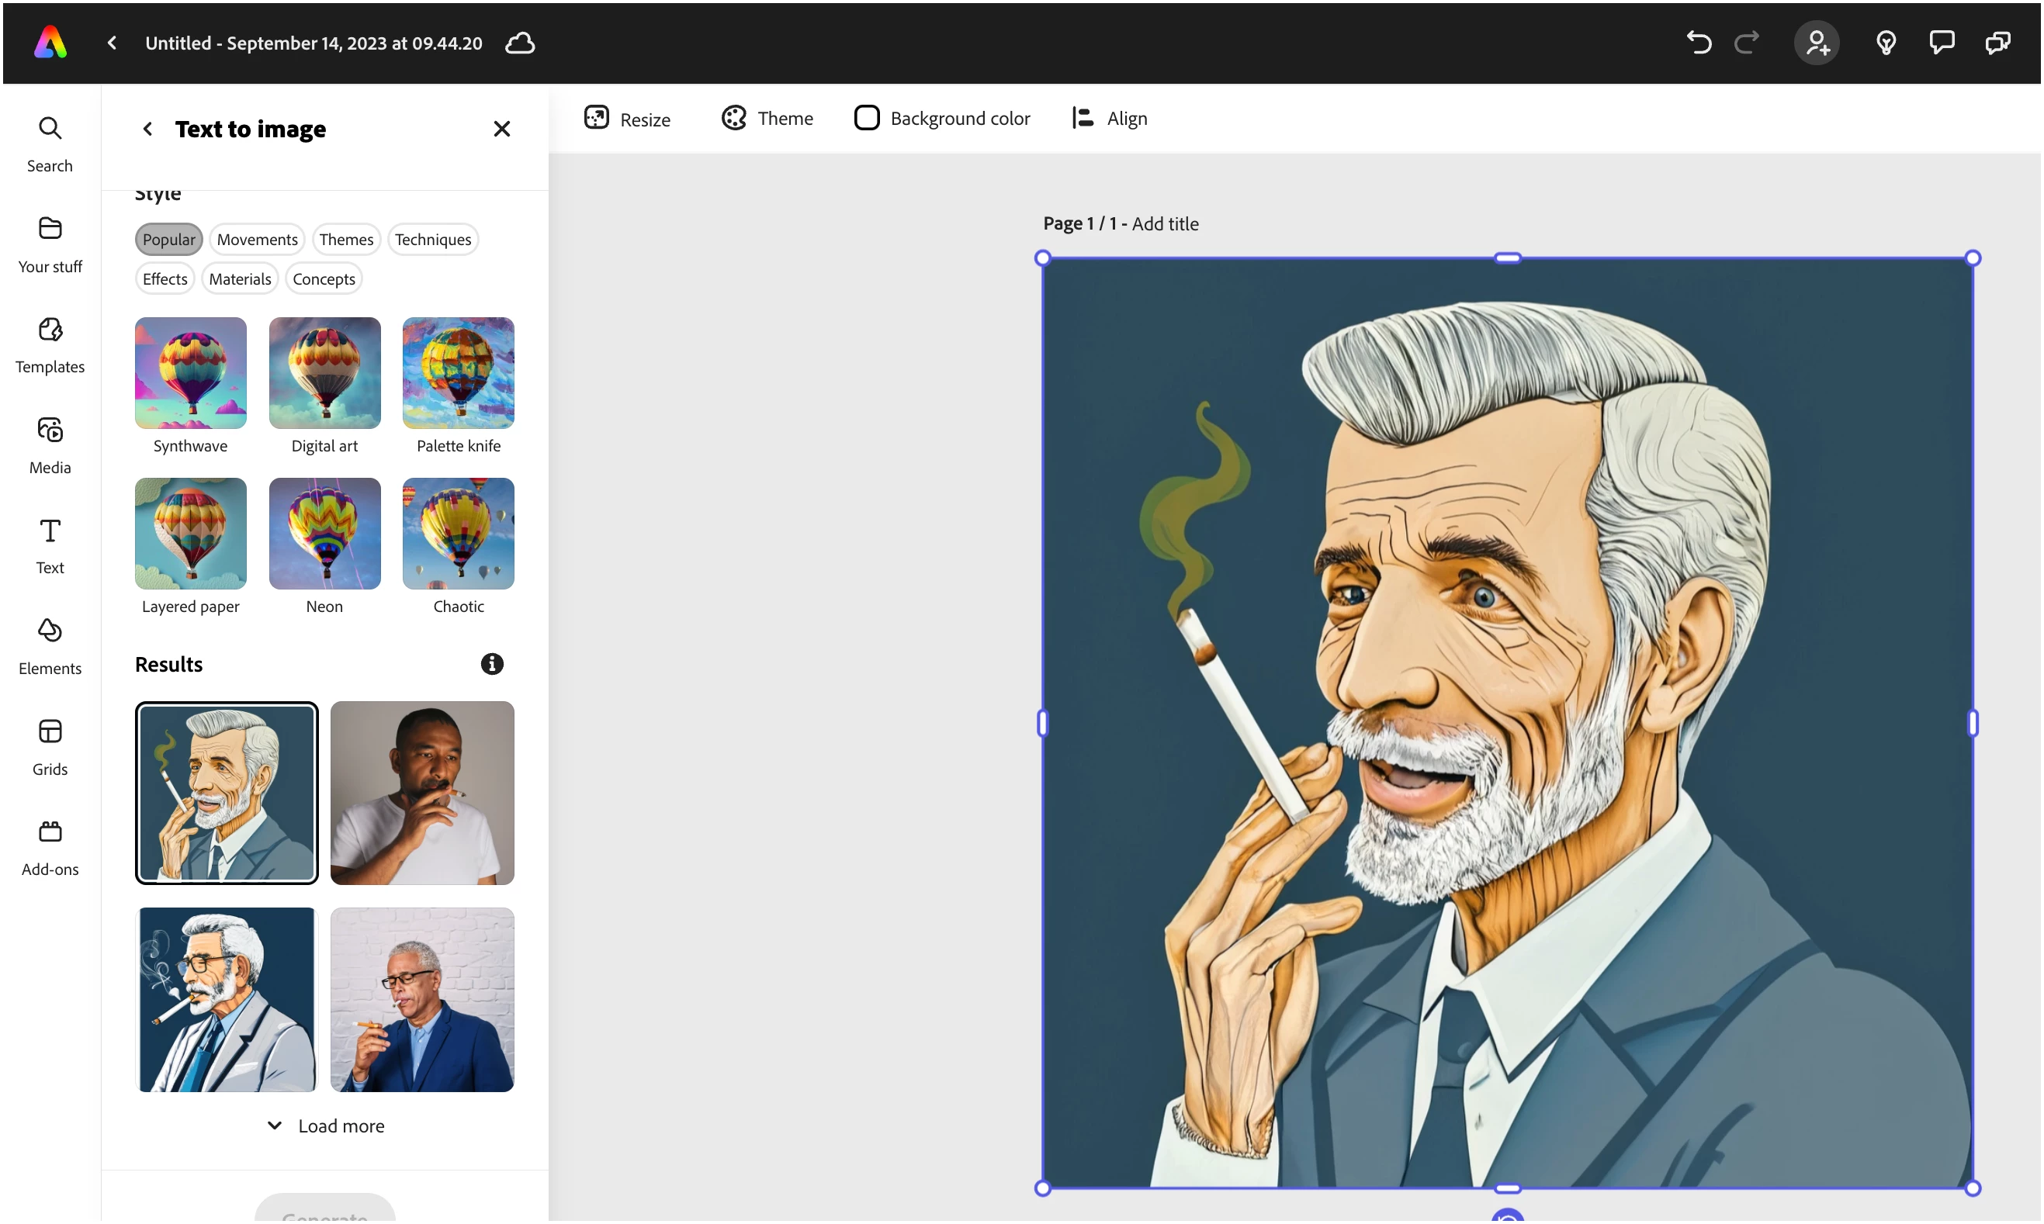The width and height of the screenshot is (2044, 1224).
Task: Open the Background color swatch
Action: pos(865,118)
